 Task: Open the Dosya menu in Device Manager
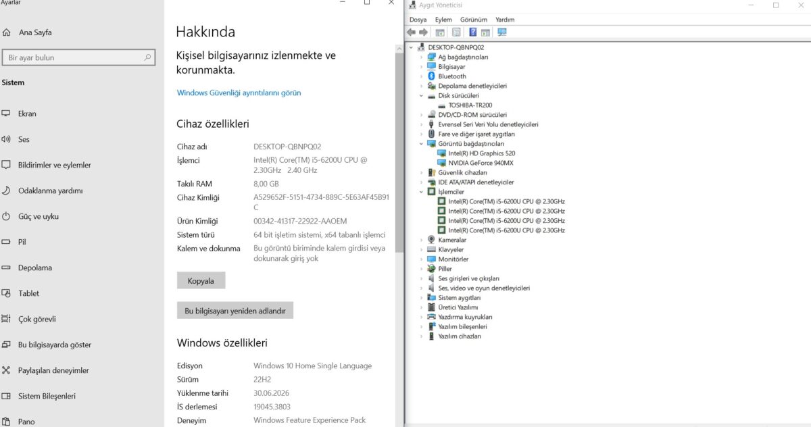(418, 20)
